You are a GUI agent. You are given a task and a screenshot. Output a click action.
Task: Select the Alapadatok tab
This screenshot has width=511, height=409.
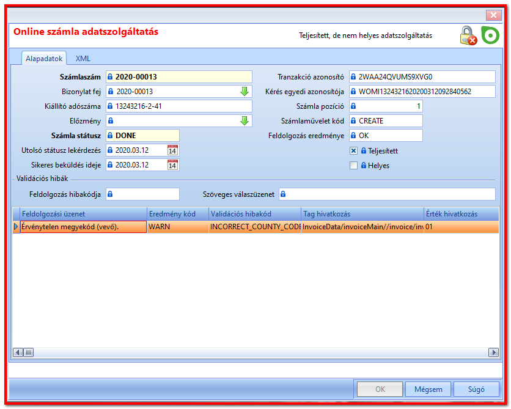[44, 59]
